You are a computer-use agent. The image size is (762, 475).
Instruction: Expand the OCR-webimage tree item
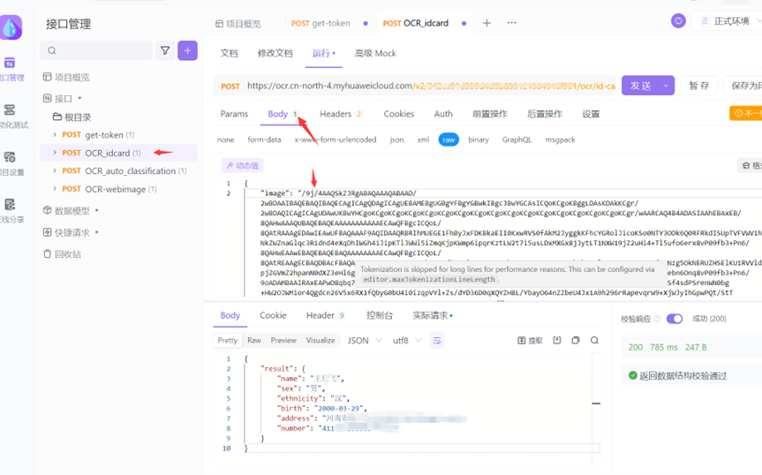(x=55, y=189)
